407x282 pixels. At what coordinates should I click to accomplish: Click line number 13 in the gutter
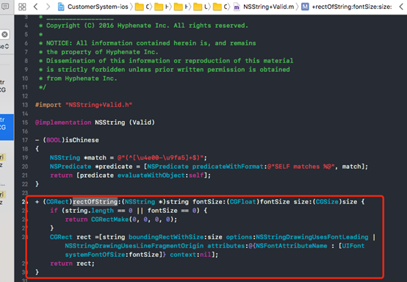point(25,105)
